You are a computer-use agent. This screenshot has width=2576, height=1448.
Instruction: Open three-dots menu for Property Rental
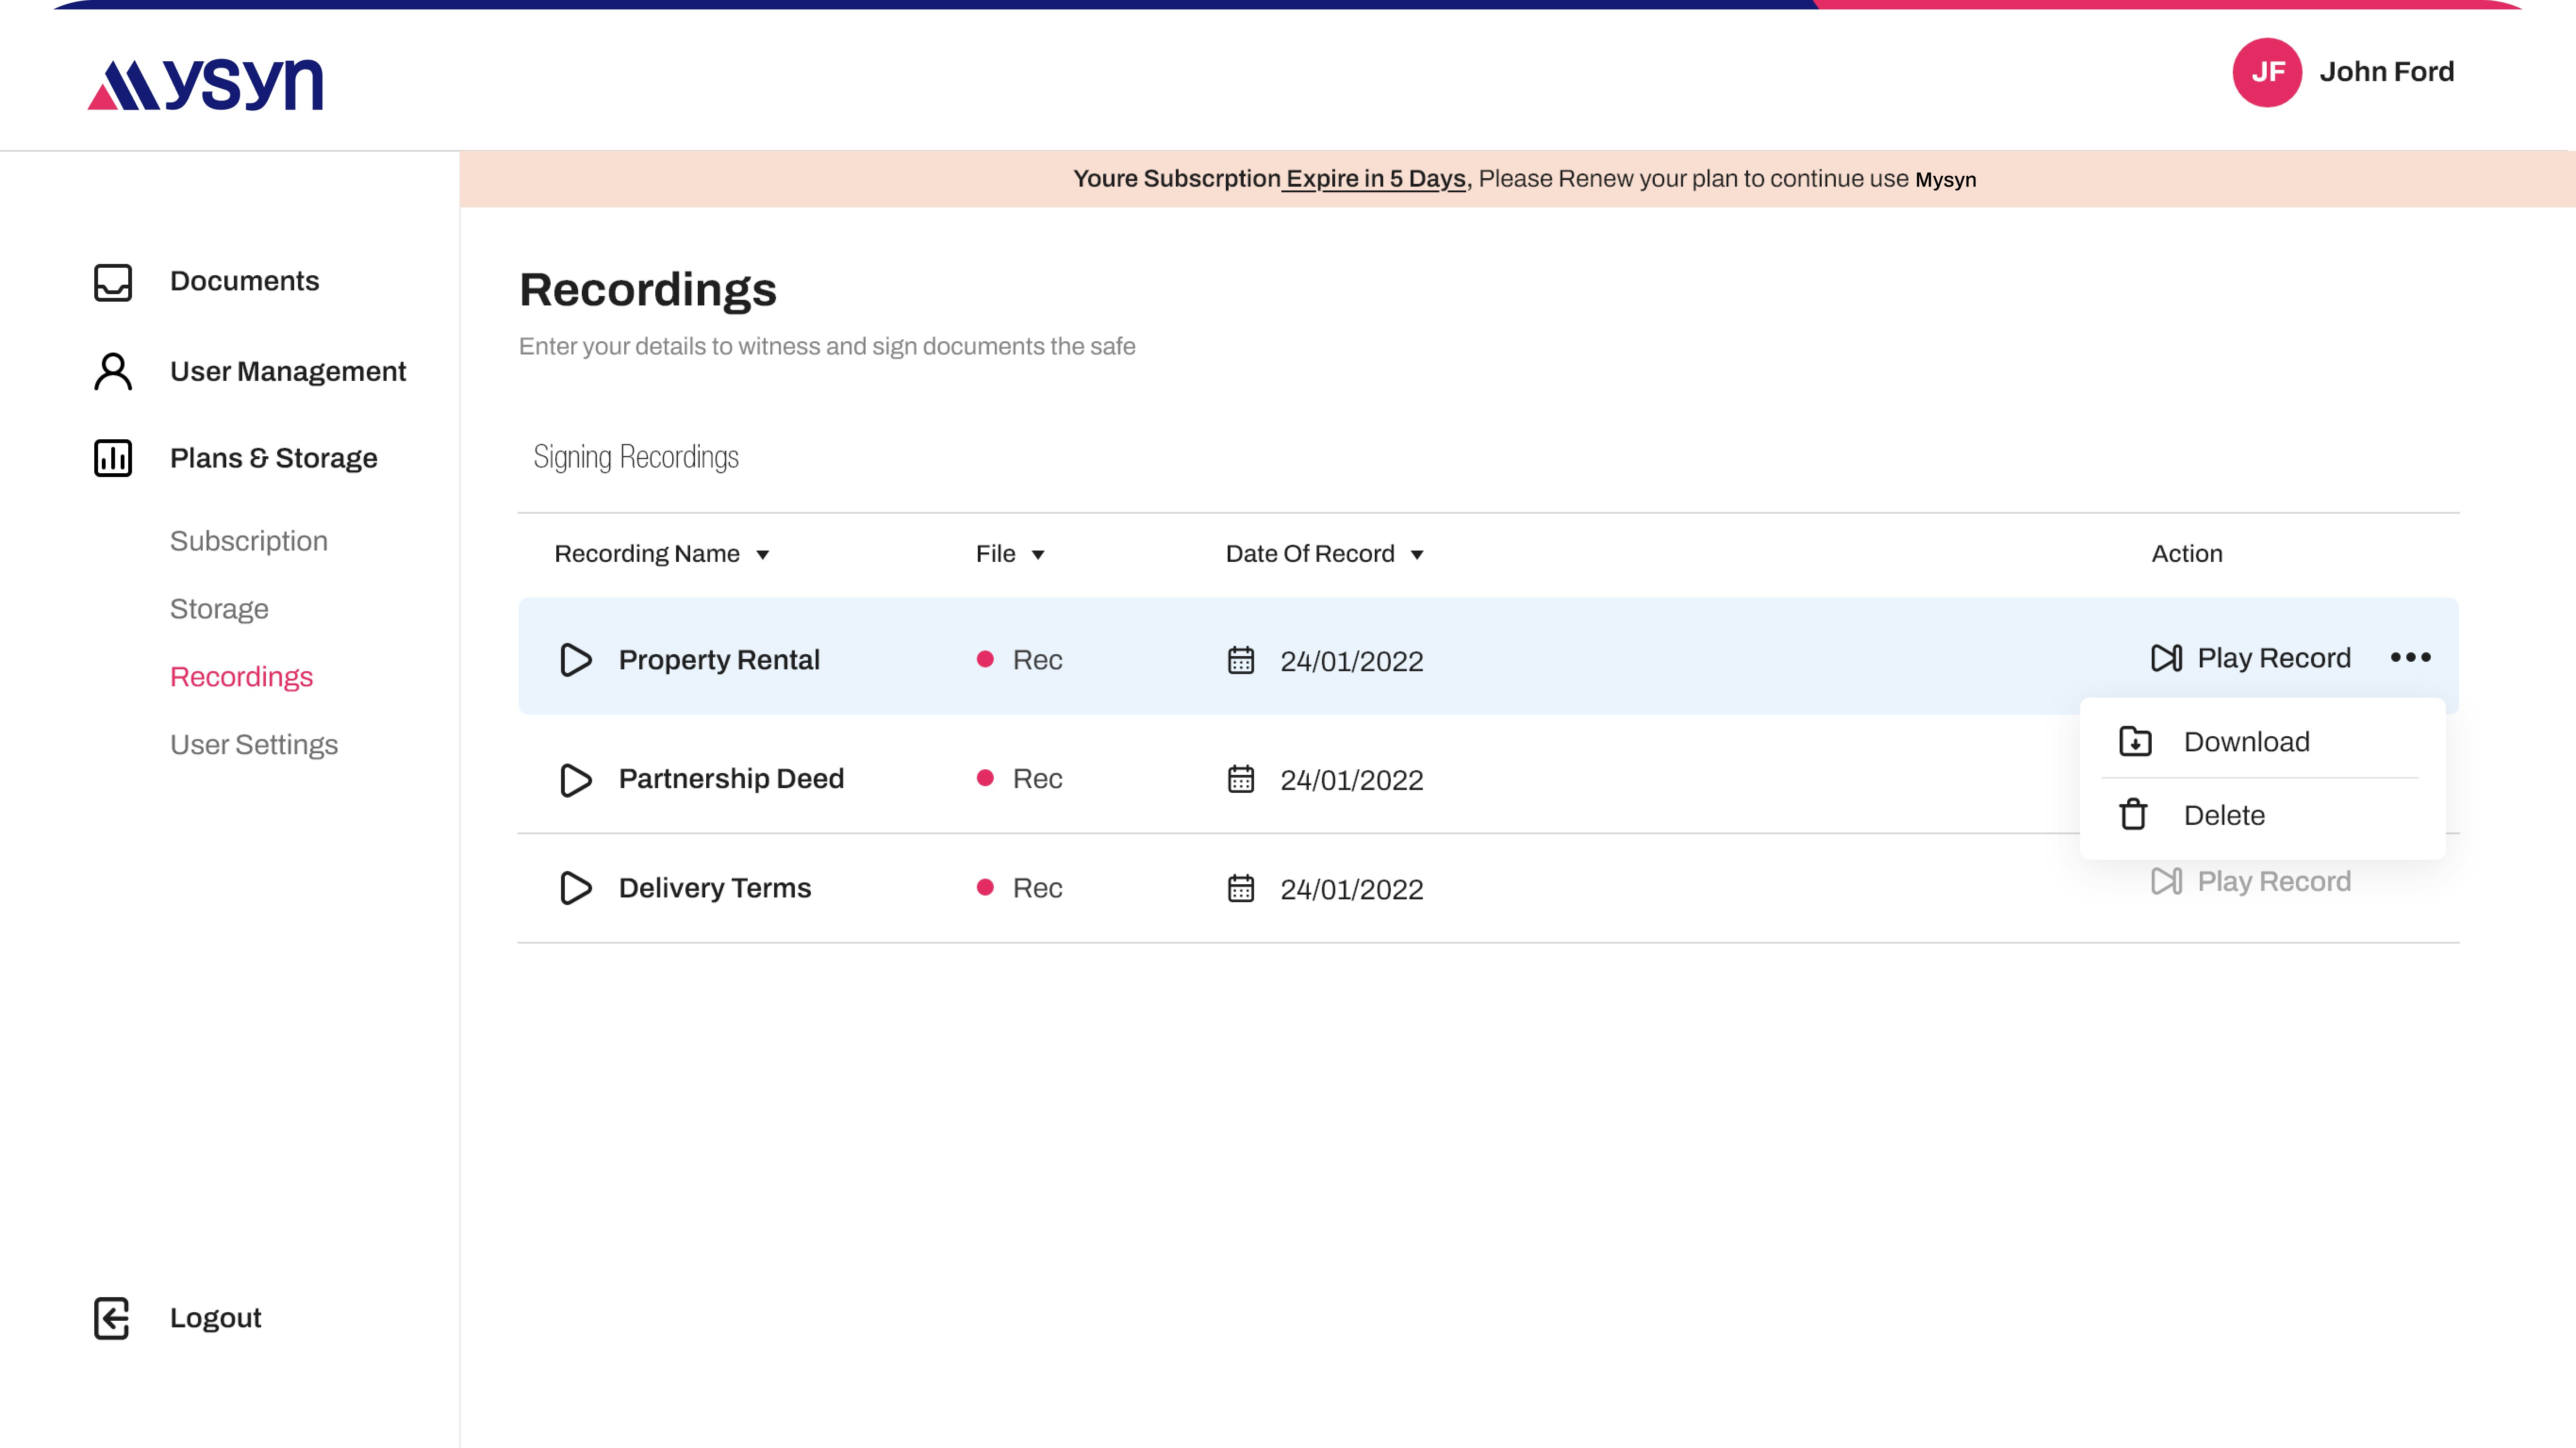(2410, 658)
